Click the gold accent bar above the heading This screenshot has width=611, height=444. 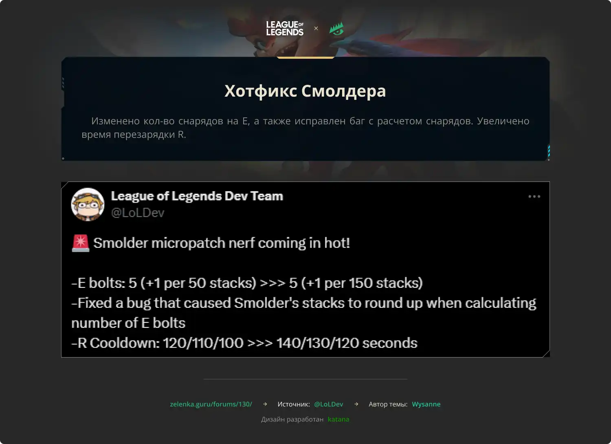(x=305, y=57)
